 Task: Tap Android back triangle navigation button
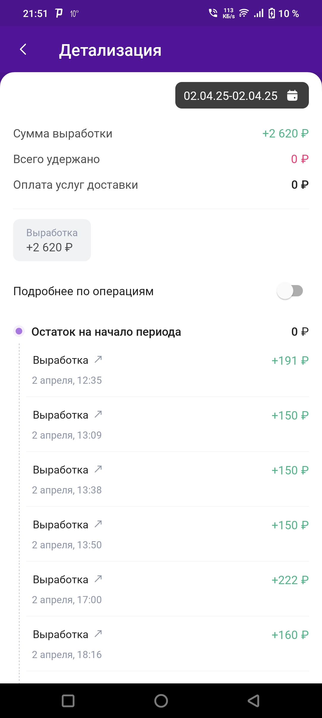(x=254, y=701)
